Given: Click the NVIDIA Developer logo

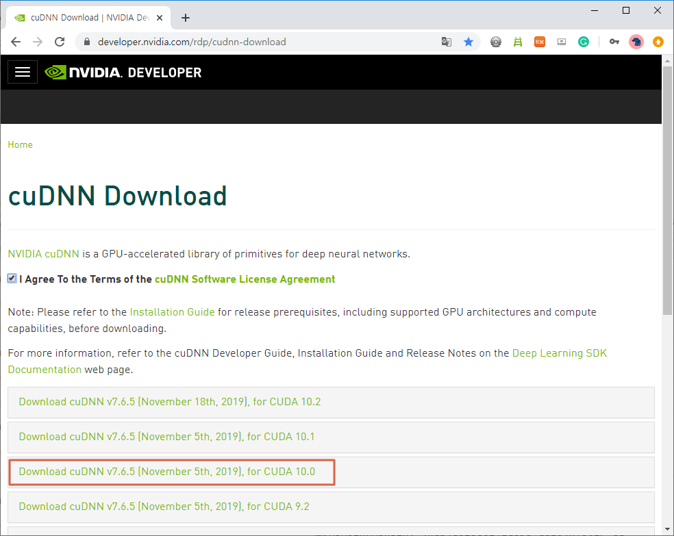Looking at the screenshot, I should pos(123,72).
